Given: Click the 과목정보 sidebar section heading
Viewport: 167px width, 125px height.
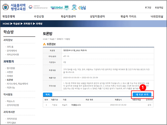Looking at the screenshot, I should 8,40.
